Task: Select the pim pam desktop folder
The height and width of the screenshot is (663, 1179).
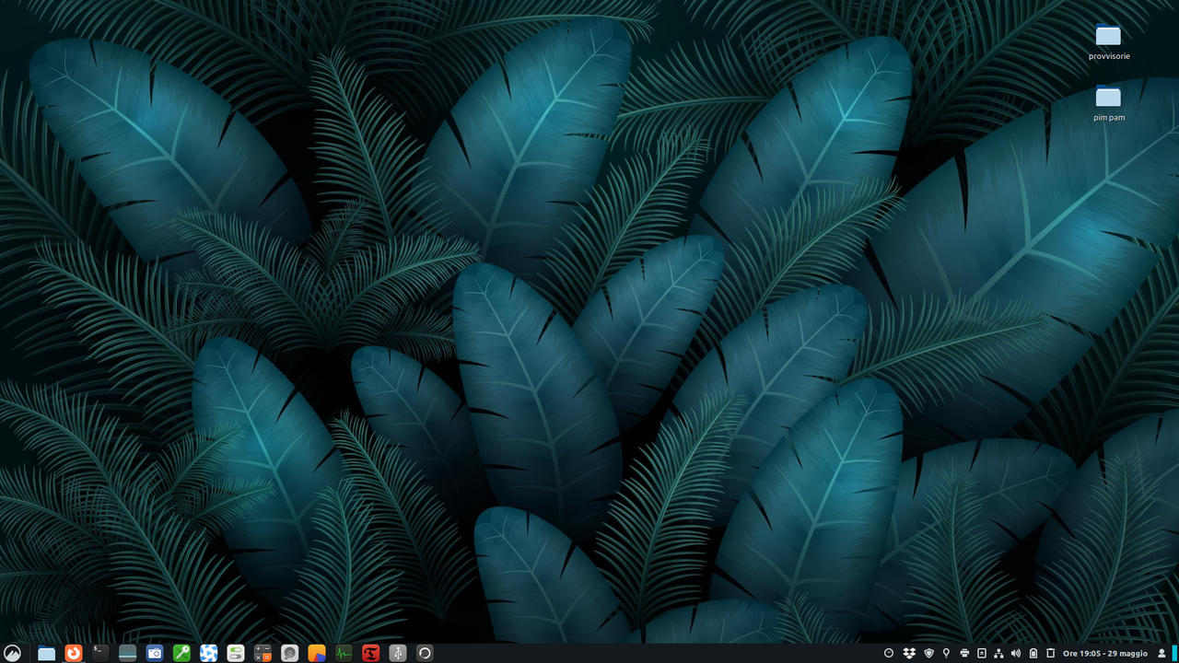Action: 1108,103
